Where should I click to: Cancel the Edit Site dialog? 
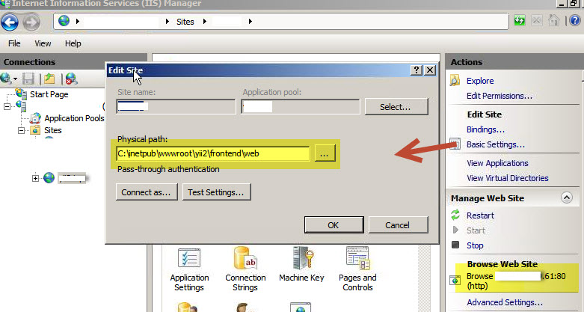(398, 225)
